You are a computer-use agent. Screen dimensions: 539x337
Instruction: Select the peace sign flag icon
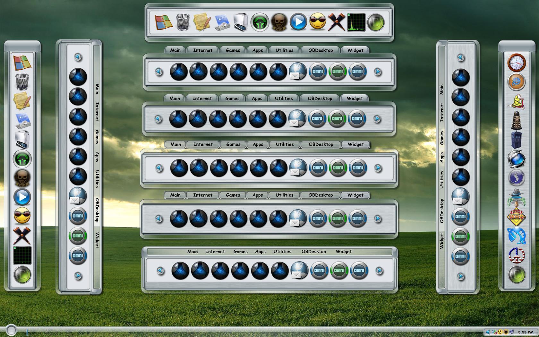pos(517,255)
